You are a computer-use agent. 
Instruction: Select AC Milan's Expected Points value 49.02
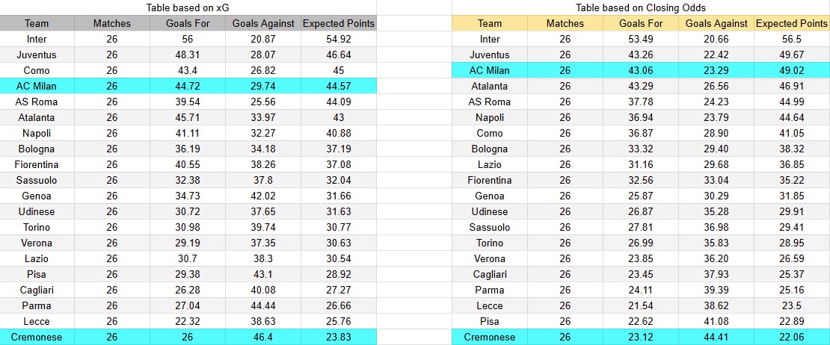point(792,70)
